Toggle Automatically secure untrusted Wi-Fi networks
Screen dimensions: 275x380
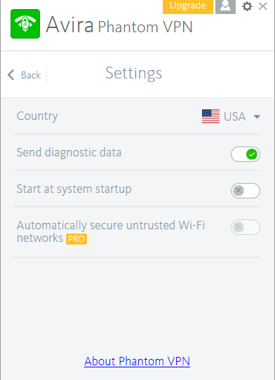coord(246,227)
